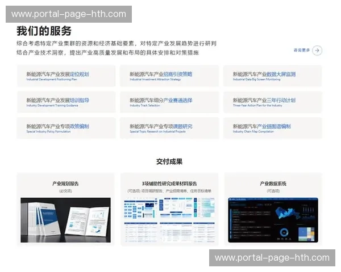View 新能源汽车产业链图谱编制 service card
The height and width of the screenshot is (272, 341).
coord(273,128)
